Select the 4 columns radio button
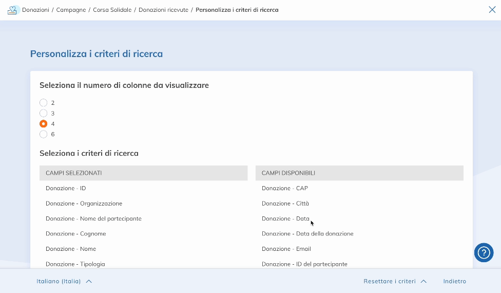 [x=44, y=124]
